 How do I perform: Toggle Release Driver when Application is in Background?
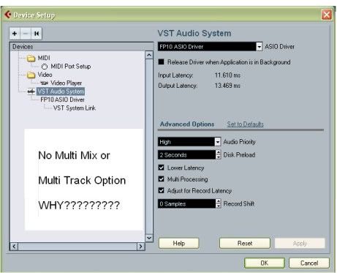tap(161, 62)
